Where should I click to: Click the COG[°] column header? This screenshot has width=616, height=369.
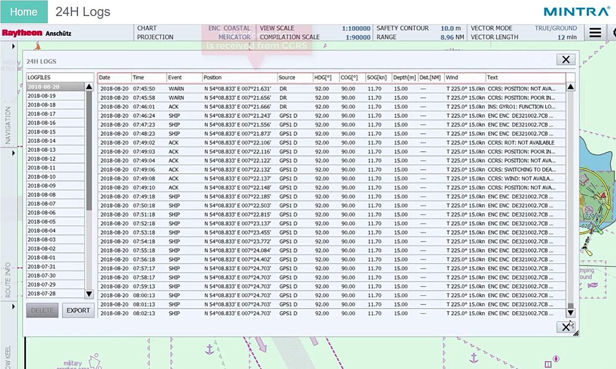[x=353, y=78]
